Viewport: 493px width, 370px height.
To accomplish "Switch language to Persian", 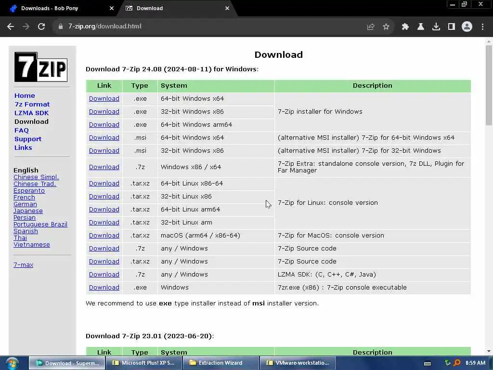I will [x=25, y=218].
